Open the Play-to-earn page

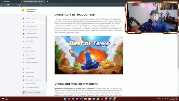coord(30,72)
